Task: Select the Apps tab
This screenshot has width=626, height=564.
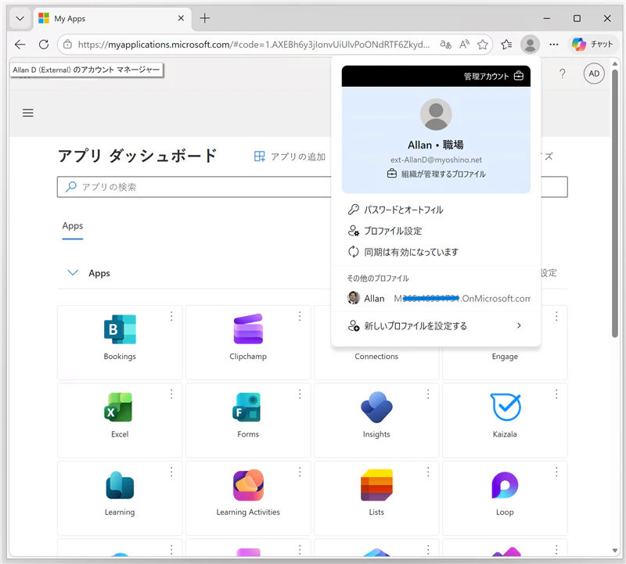Action: click(73, 226)
